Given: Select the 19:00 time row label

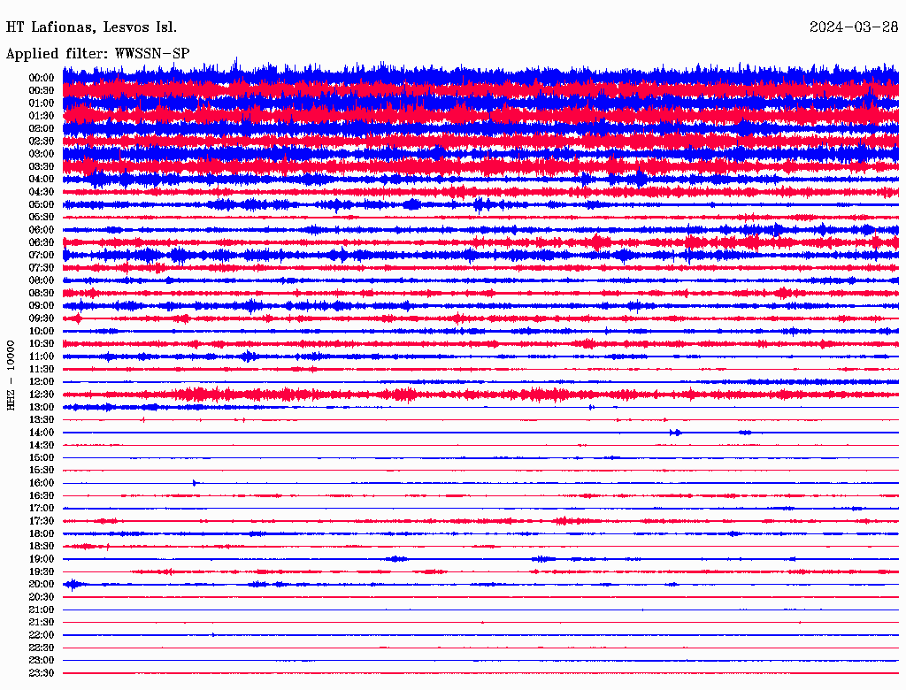Looking at the screenshot, I should (42, 559).
